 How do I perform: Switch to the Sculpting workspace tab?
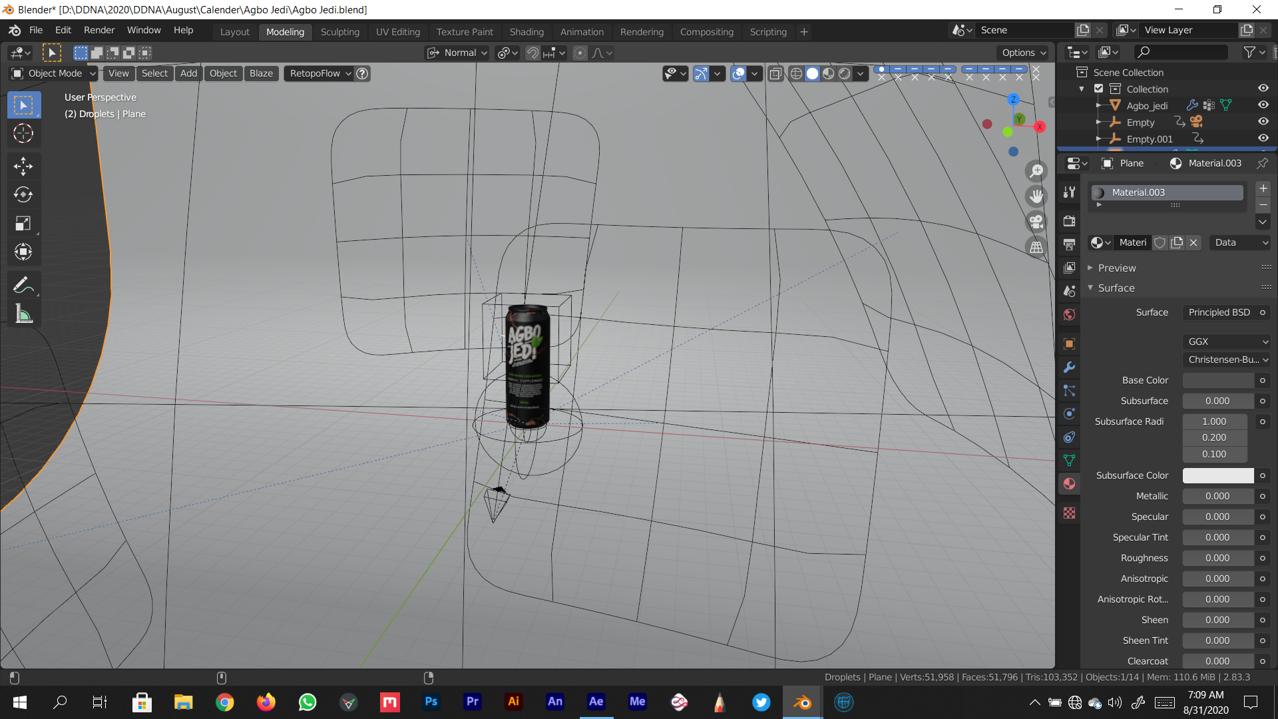pyautogui.click(x=339, y=31)
